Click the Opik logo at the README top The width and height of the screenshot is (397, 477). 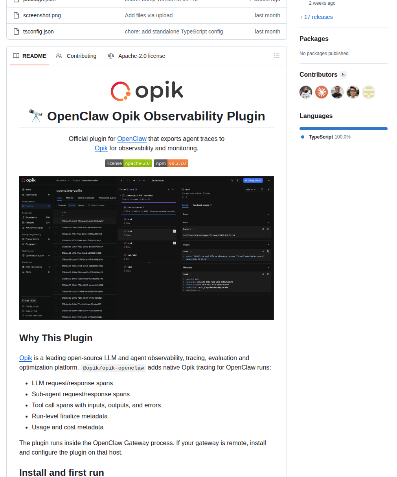click(x=147, y=91)
